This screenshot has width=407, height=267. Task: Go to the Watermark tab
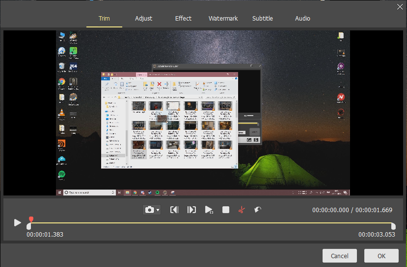223,18
